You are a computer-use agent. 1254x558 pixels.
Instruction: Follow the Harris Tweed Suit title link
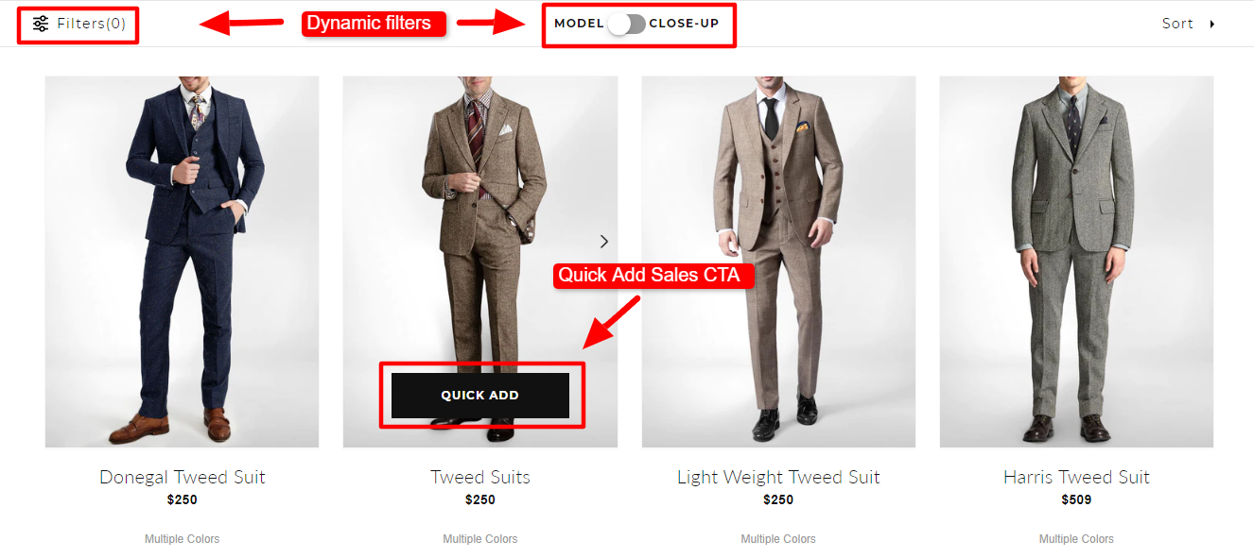pyautogui.click(x=1076, y=477)
